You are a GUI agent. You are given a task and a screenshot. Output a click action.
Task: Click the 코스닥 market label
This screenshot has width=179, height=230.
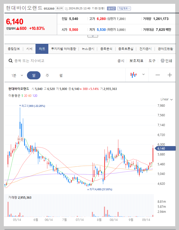59,8
